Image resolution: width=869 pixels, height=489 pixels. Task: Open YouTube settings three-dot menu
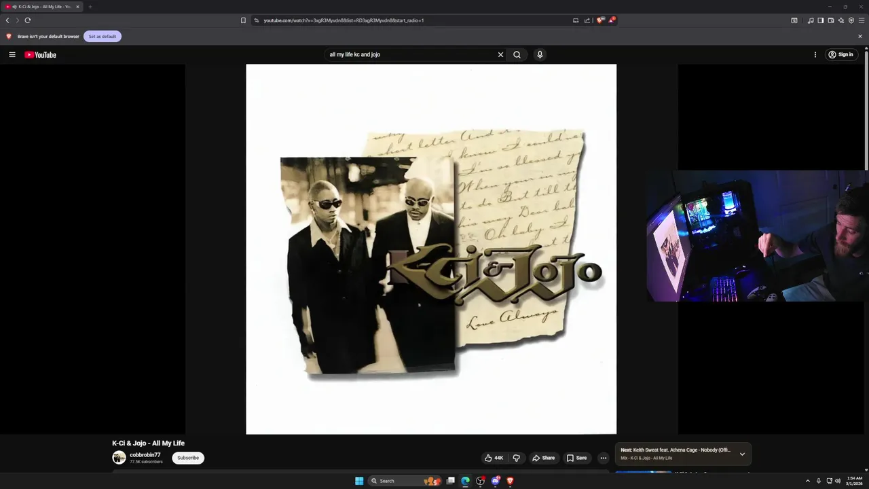point(815,54)
